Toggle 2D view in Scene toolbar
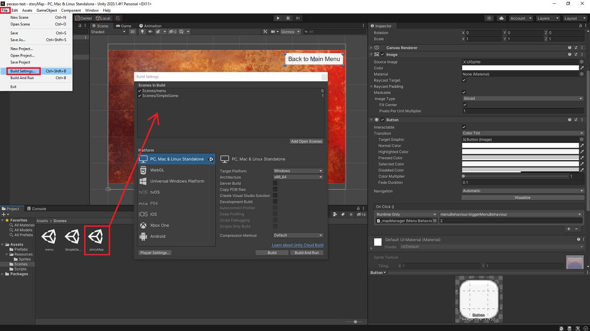Image resolution: width=590 pixels, height=331 pixels. tap(132, 31)
